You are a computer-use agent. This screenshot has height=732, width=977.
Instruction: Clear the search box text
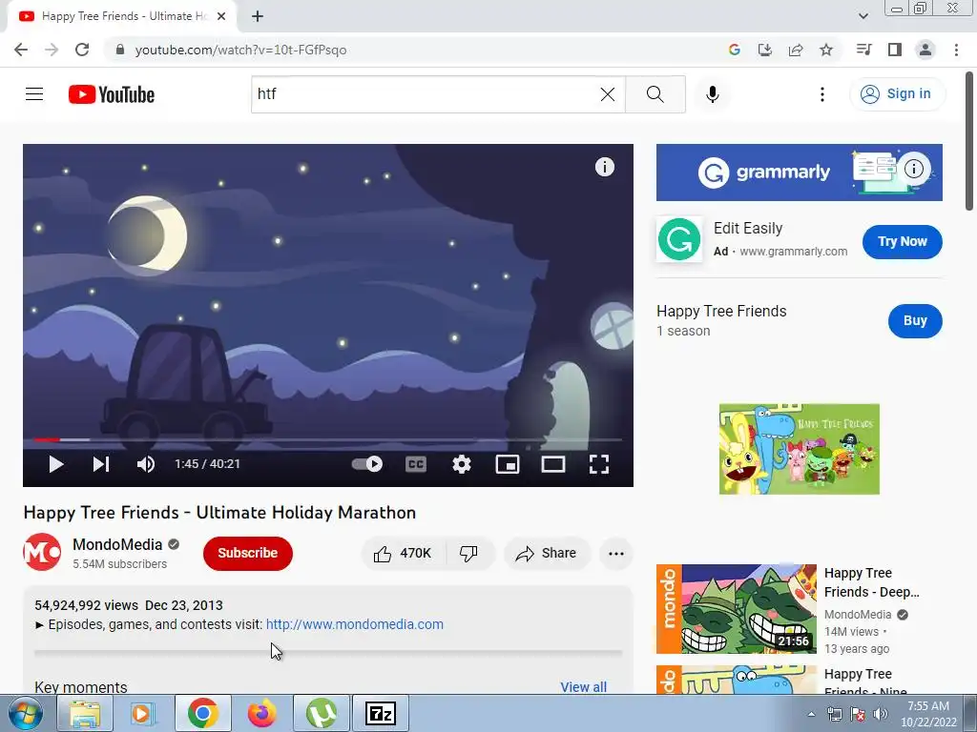tap(608, 94)
